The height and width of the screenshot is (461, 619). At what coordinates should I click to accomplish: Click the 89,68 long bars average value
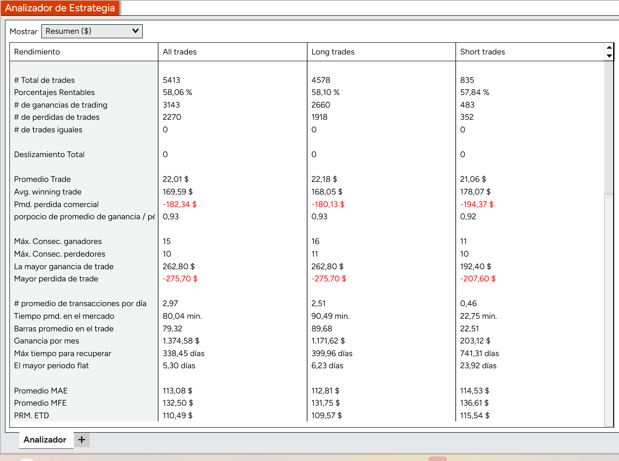click(x=321, y=329)
